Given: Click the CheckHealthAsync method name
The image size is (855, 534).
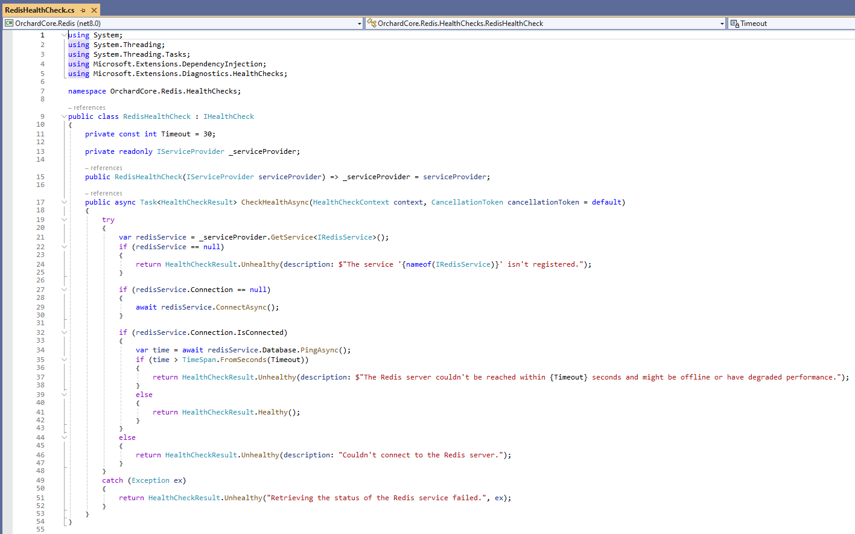Looking at the screenshot, I should click(275, 202).
